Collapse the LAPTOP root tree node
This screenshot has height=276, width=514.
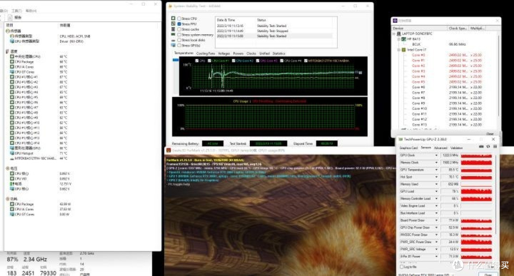point(394,34)
